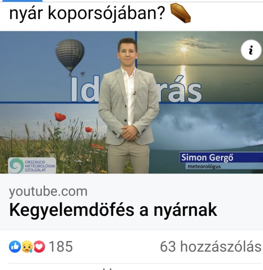Click the red poppy flower in the meadow panel
The image size is (263, 270).
click(x=60, y=117)
